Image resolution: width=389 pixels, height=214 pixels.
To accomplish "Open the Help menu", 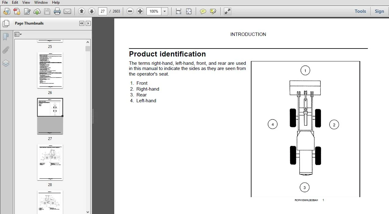I will (56, 2).
